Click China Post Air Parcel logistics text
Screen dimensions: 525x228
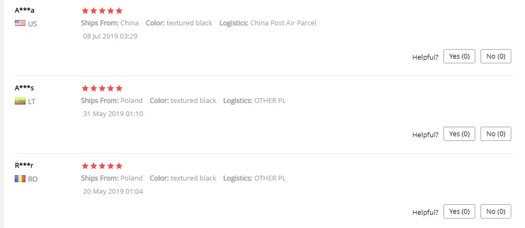coord(283,23)
